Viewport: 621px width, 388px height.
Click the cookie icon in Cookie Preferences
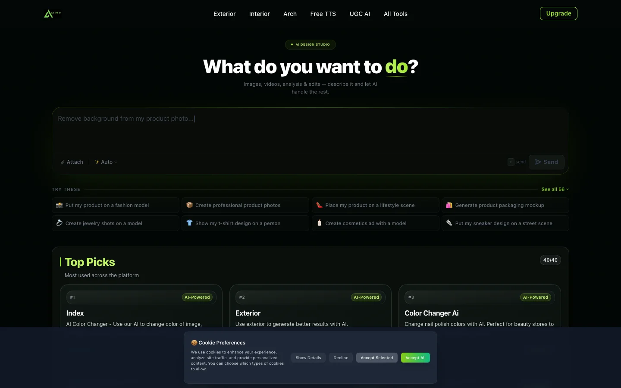(x=194, y=343)
